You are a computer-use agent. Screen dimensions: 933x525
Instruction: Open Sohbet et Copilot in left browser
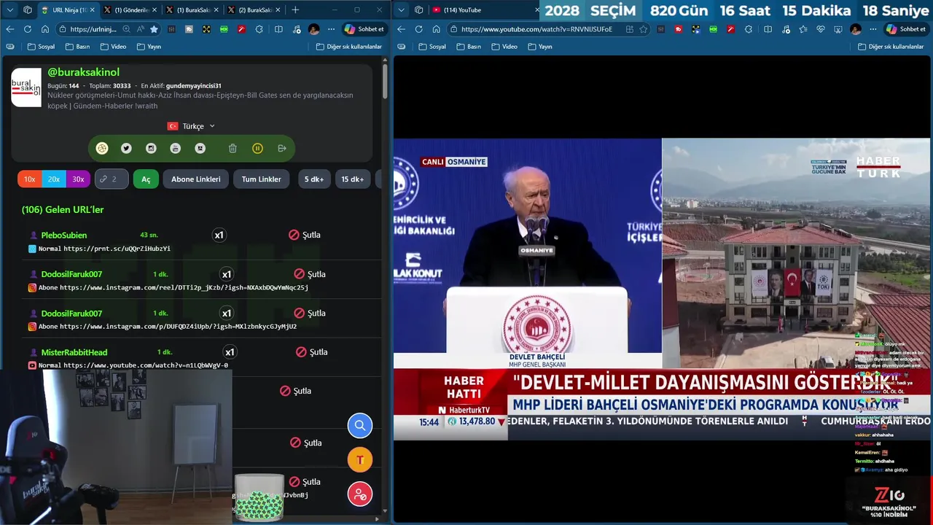coord(365,29)
